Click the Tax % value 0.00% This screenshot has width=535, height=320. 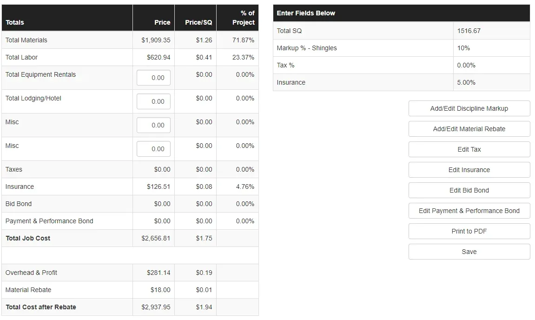pos(466,65)
